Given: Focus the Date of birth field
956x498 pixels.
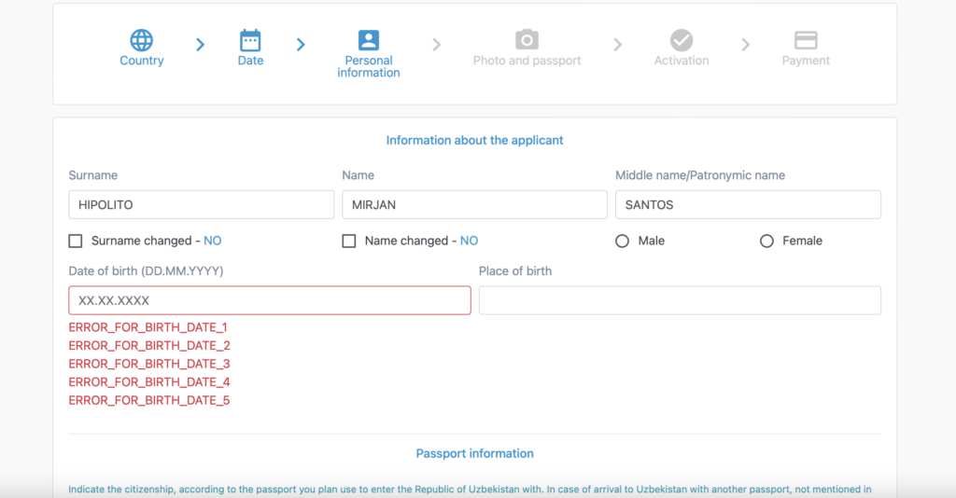Looking at the screenshot, I should click(x=270, y=300).
